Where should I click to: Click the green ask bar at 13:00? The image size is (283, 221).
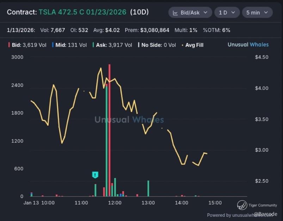click(x=148, y=188)
